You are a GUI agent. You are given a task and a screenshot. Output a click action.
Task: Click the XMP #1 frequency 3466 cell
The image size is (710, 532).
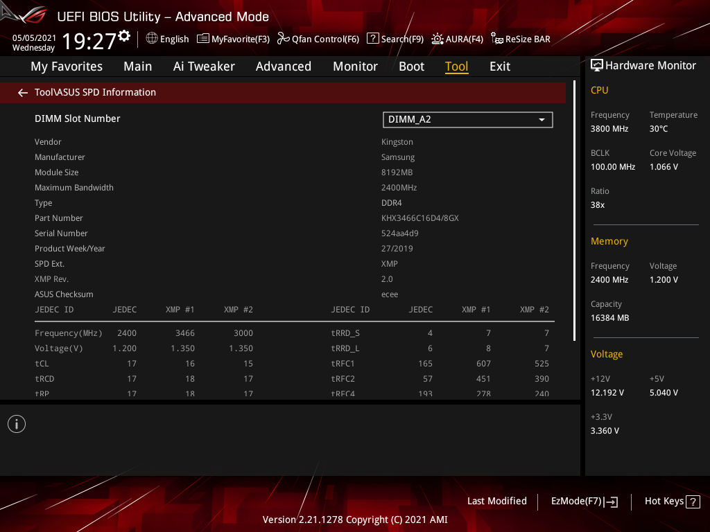pos(185,333)
